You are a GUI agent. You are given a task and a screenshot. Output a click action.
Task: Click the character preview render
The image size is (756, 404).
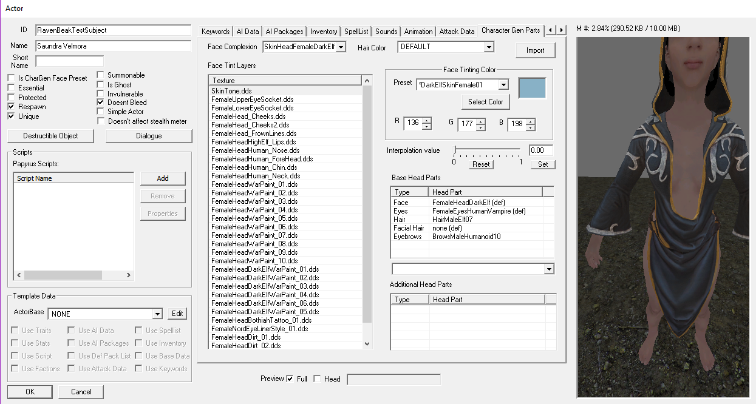tap(662, 217)
